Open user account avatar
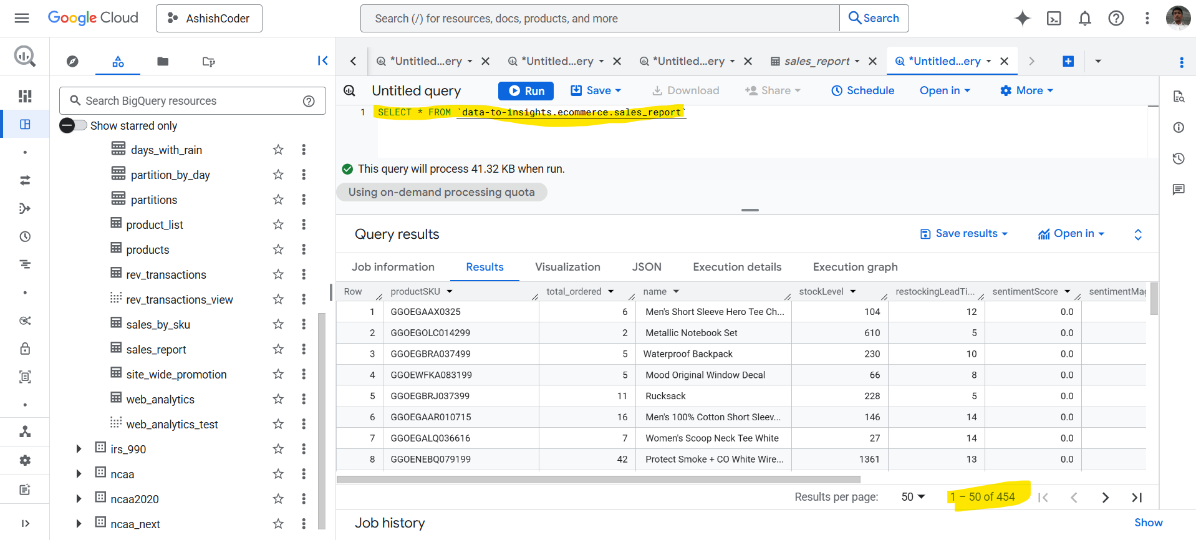Viewport: 1196px width, 540px height. pos(1178,18)
